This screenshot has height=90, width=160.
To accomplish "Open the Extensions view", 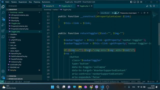I will [3, 31].
